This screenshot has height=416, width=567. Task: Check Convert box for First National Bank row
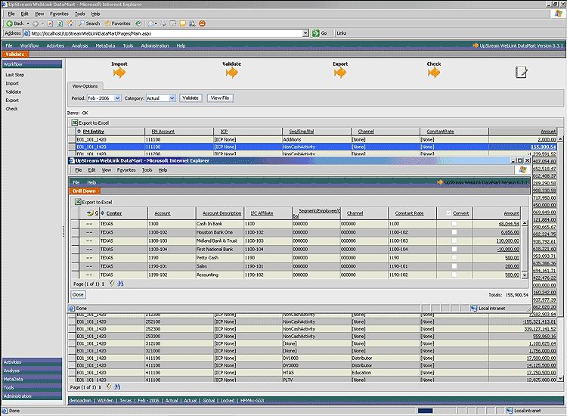(x=454, y=250)
